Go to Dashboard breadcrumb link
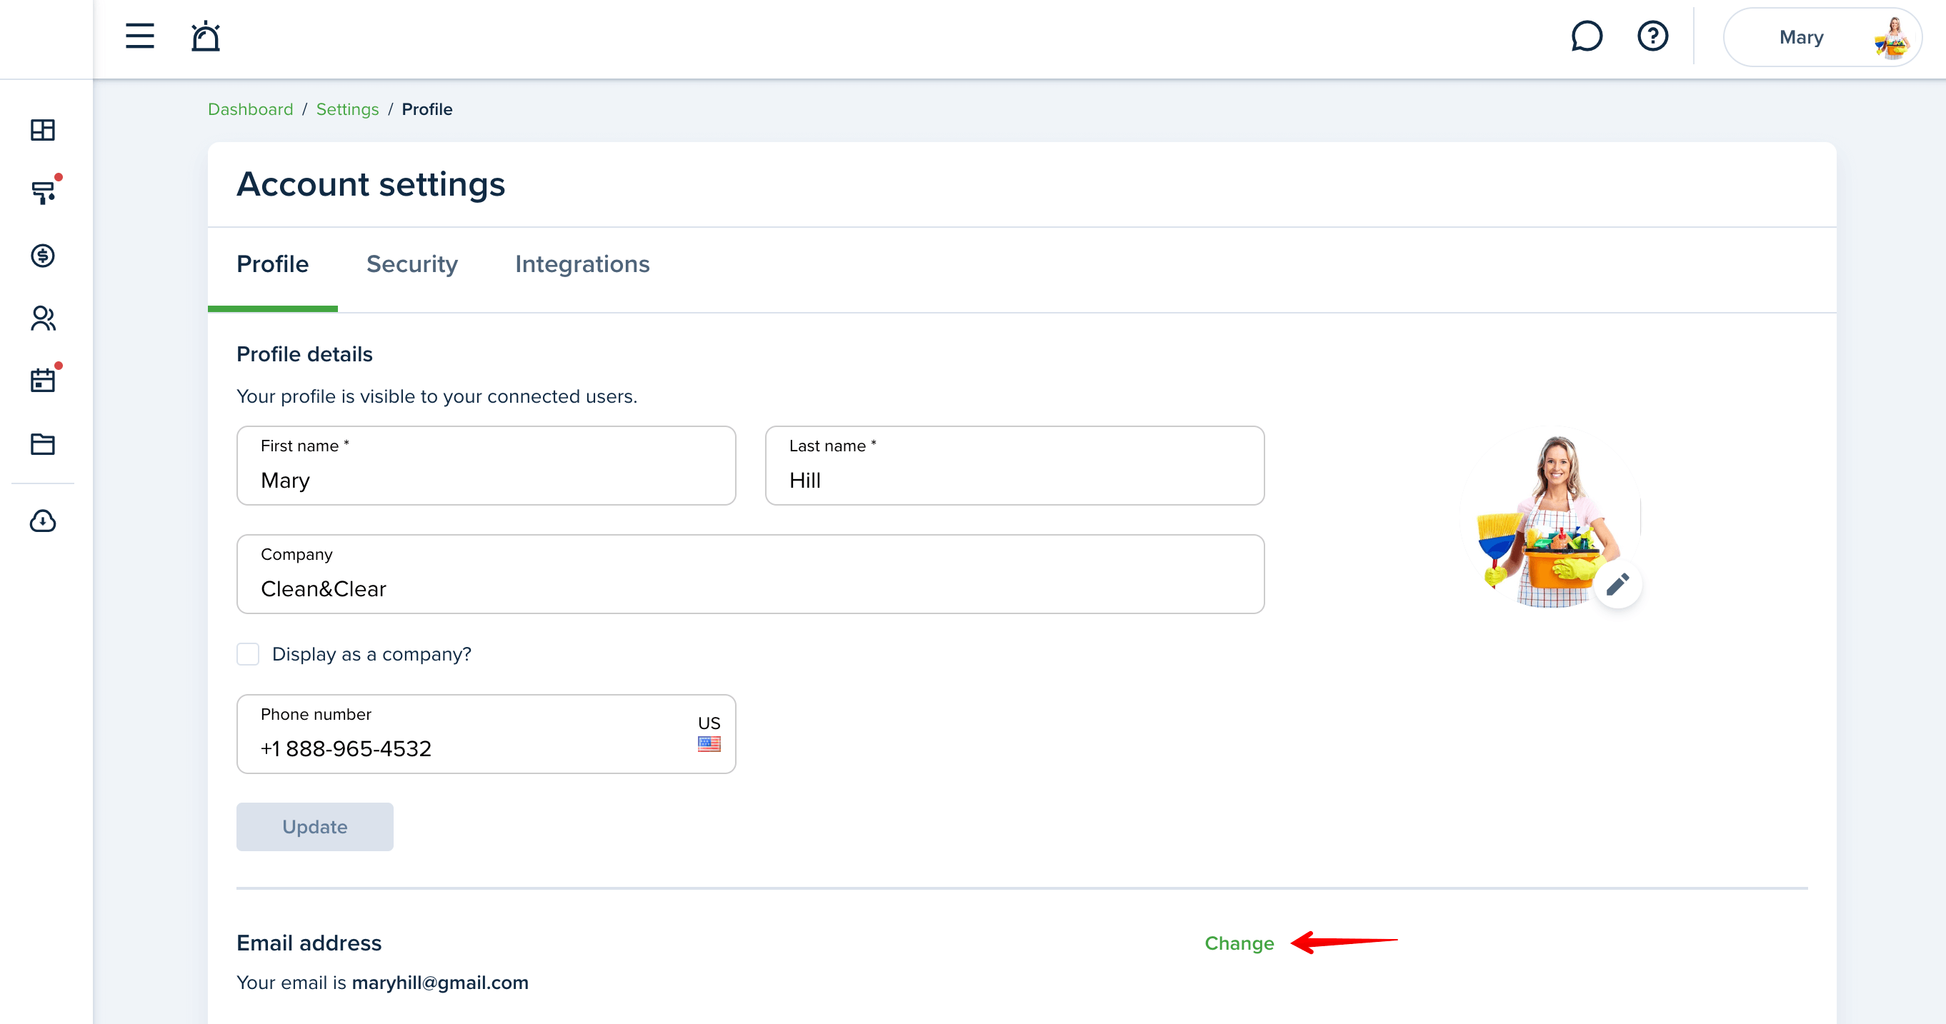 250,109
